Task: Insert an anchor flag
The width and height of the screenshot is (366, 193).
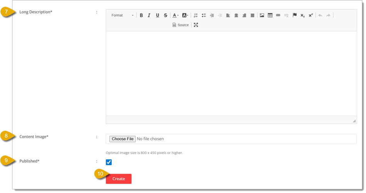Action: click(x=295, y=15)
